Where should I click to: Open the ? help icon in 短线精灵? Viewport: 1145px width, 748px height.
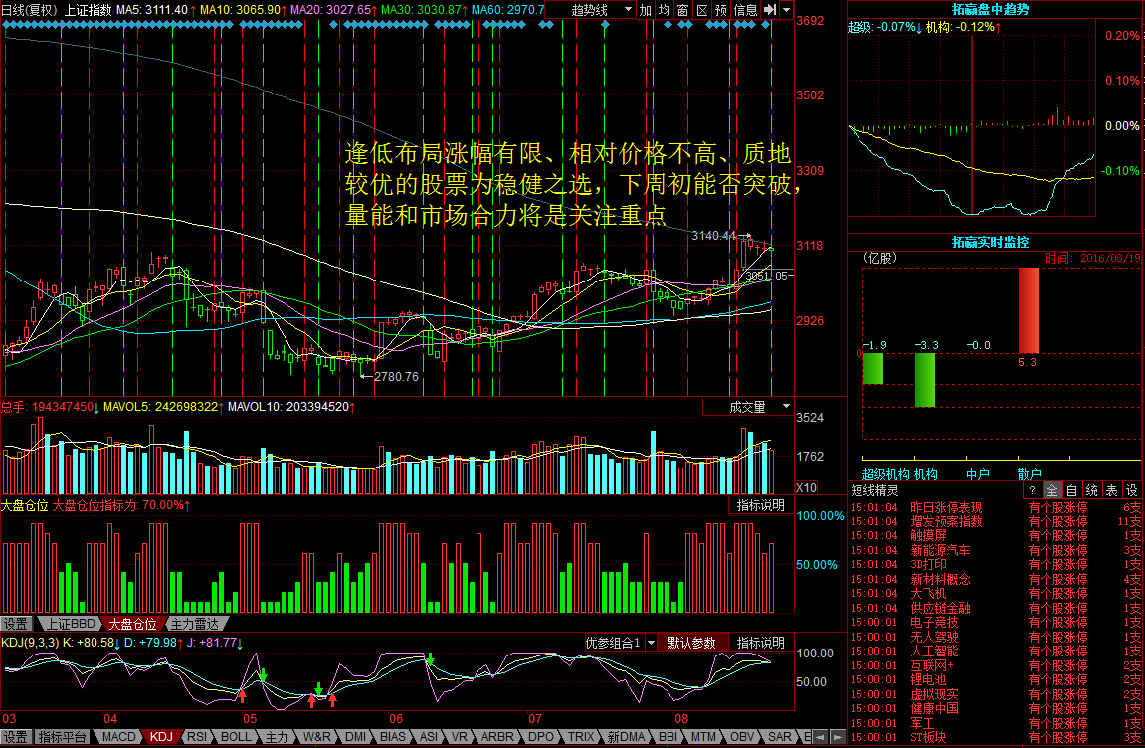(1032, 490)
